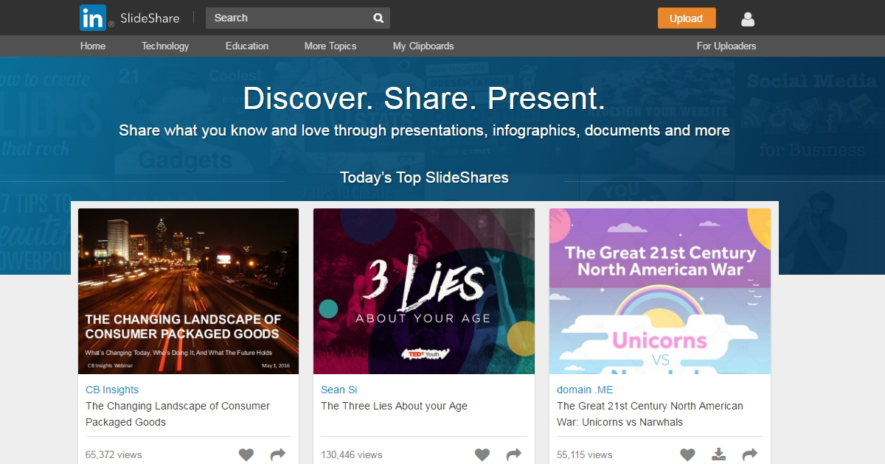The image size is (885, 464).
Task: Click the Today's Top SlideShares heading
Action: coord(424,177)
